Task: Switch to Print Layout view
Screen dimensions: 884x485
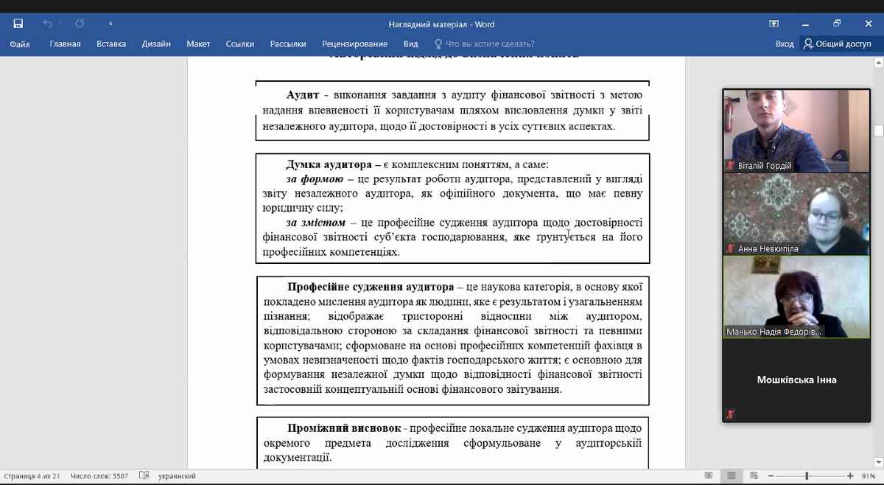Action: (x=731, y=476)
